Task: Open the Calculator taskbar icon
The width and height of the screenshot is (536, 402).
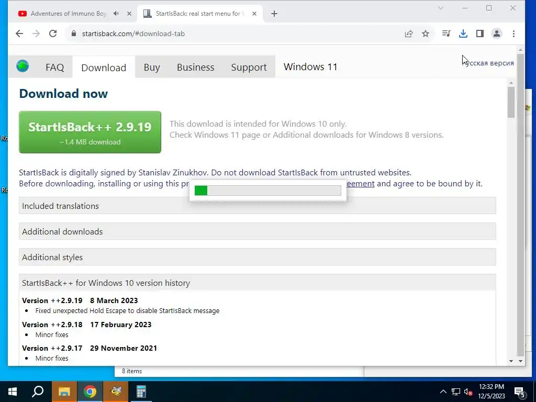Action: coord(141,392)
